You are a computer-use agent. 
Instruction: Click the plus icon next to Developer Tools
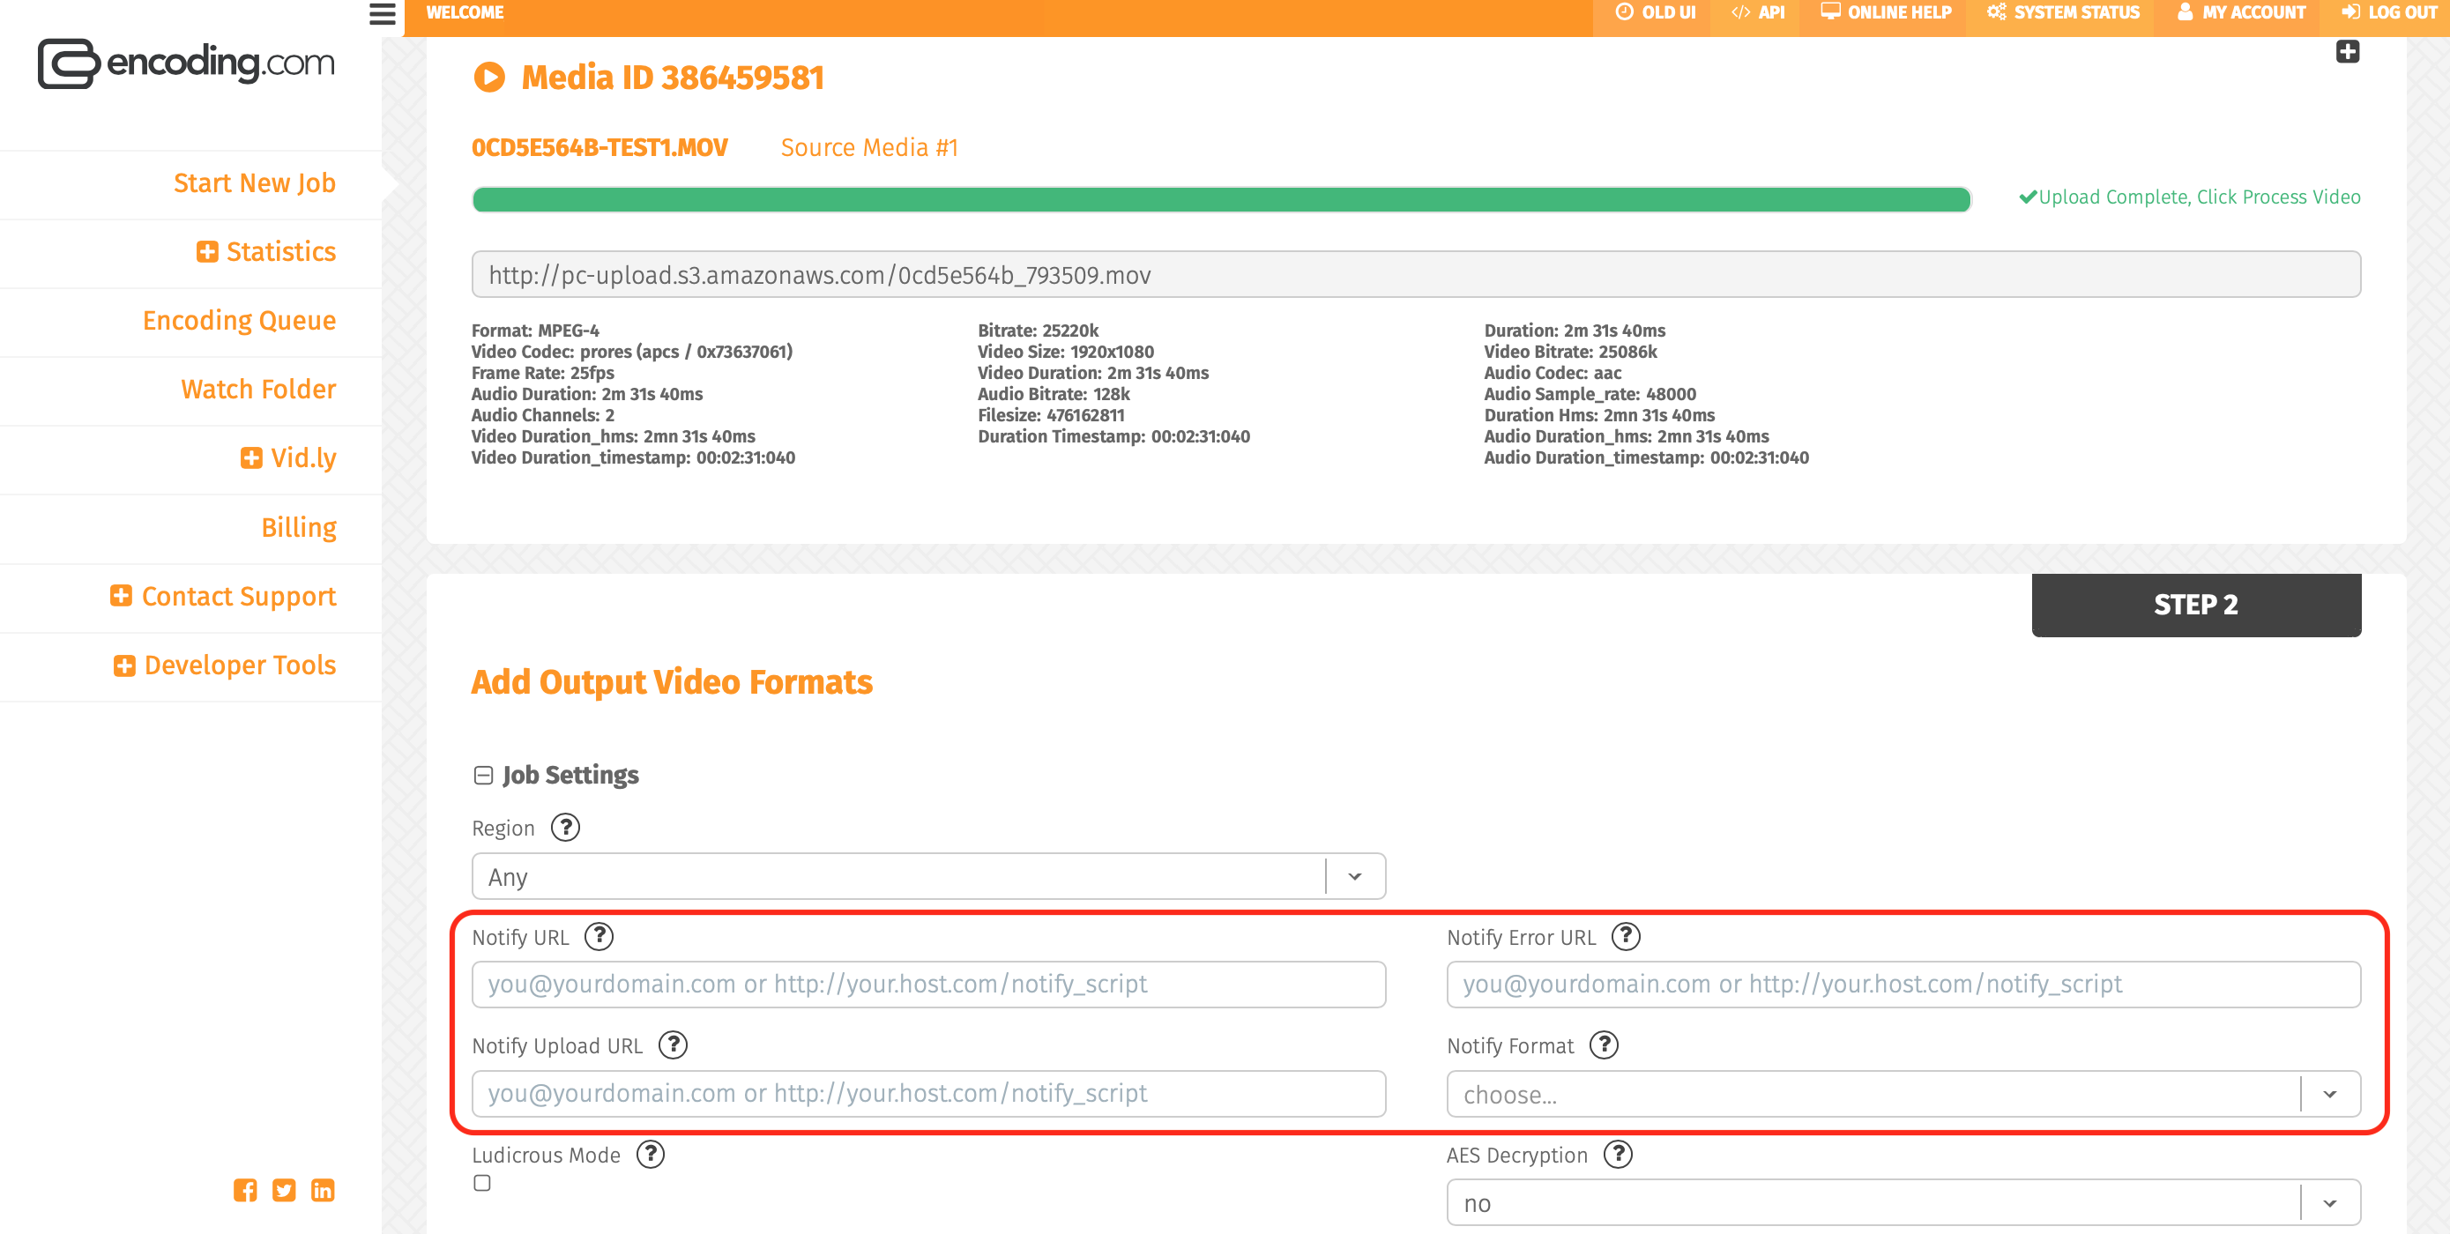(123, 665)
